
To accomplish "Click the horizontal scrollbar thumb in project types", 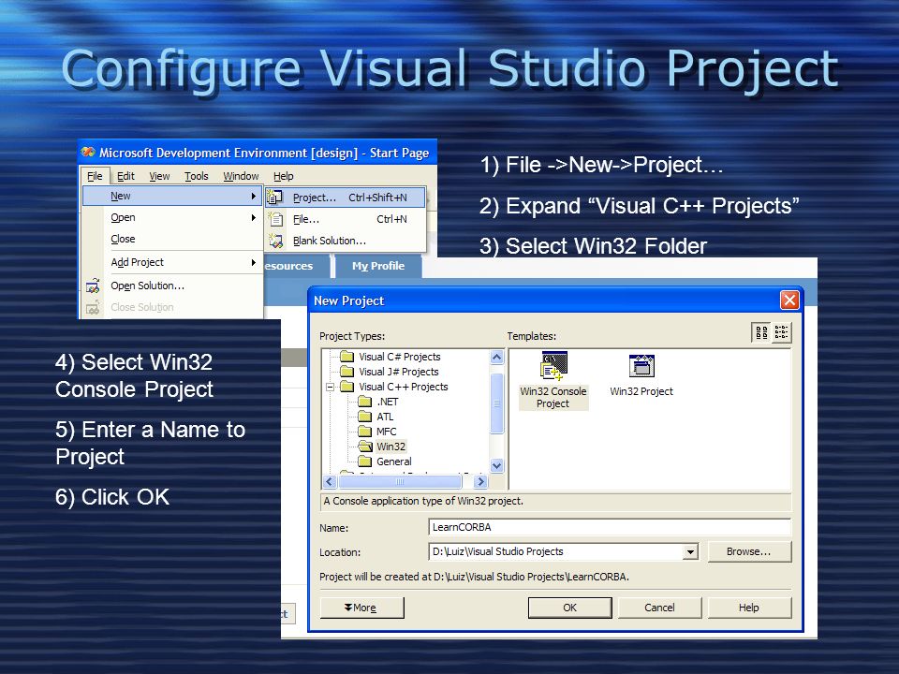I will [x=400, y=481].
